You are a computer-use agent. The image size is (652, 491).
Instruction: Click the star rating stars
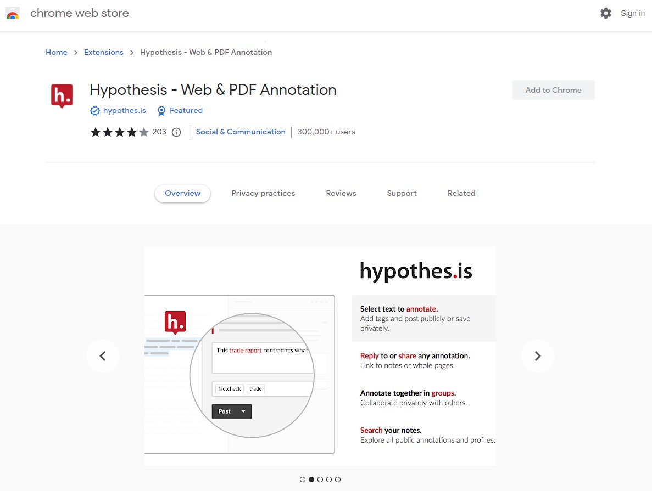coord(119,132)
